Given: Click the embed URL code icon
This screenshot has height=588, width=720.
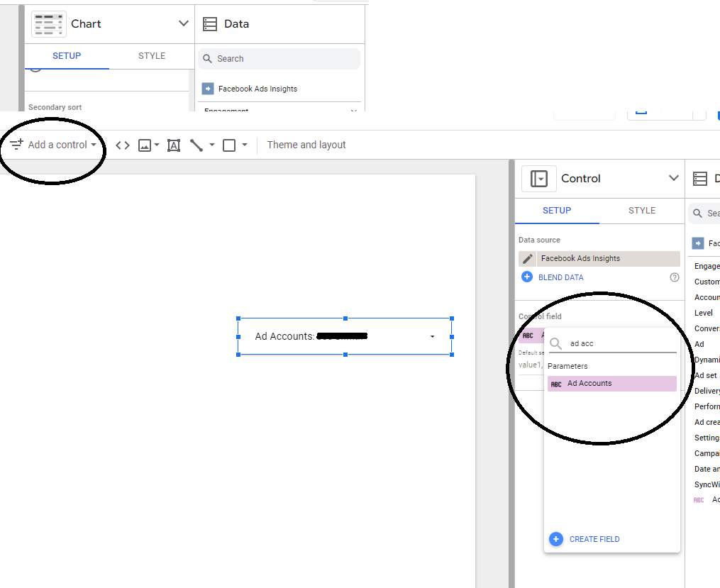Looking at the screenshot, I should (x=123, y=145).
